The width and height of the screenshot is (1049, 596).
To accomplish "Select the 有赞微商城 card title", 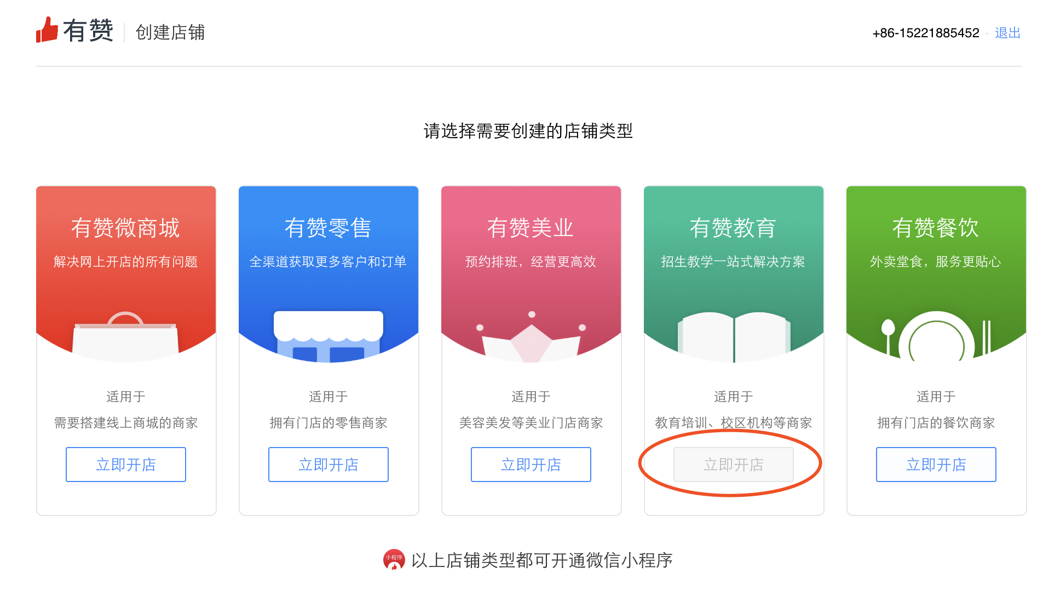I will click(125, 228).
